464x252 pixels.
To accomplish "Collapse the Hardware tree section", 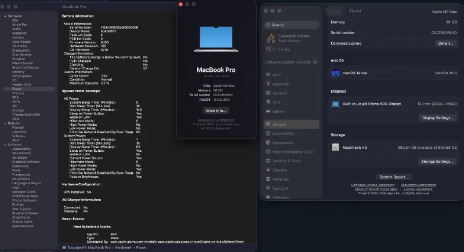I will click(5, 16).
